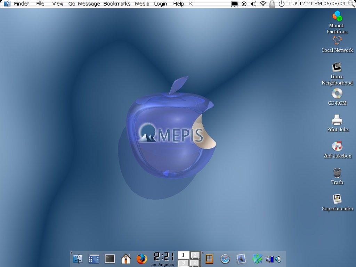
Task: Click the green X system tray icon
Action: 258,259
